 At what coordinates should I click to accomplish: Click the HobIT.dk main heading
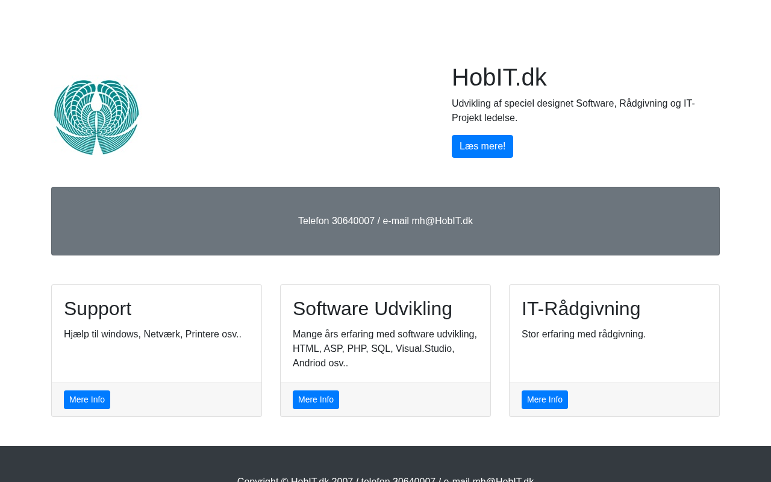[499, 77]
